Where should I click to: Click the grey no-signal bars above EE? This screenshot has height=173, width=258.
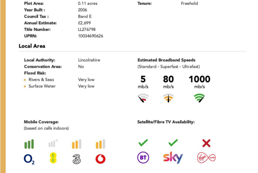pos(53,143)
